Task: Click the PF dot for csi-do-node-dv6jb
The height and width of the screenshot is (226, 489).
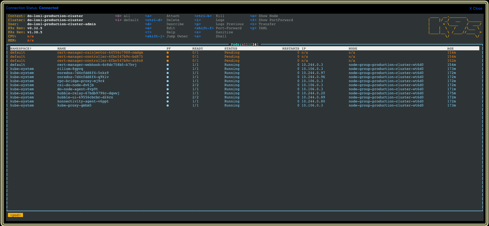Action: click(x=168, y=85)
